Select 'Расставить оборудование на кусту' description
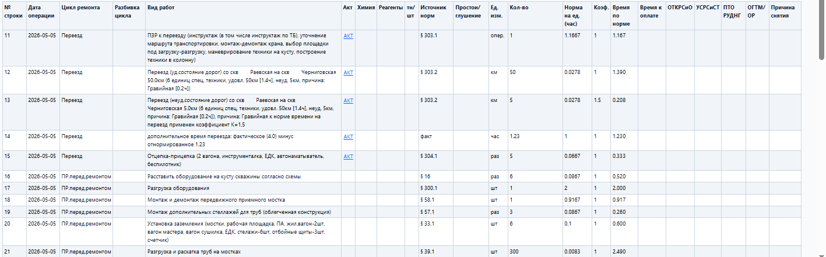Image resolution: width=826 pixels, height=257 pixels. click(x=243, y=176)
